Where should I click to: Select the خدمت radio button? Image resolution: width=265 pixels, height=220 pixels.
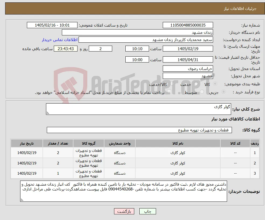tap(196, 84)
